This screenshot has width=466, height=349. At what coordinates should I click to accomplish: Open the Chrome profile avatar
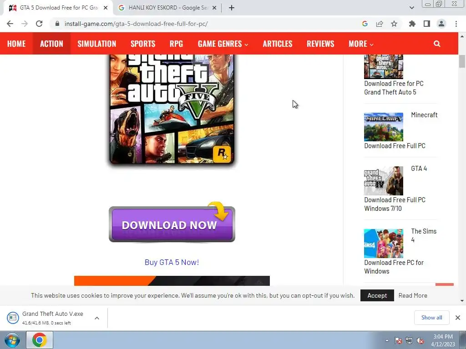pyautogui.click(x=441, y=24)
